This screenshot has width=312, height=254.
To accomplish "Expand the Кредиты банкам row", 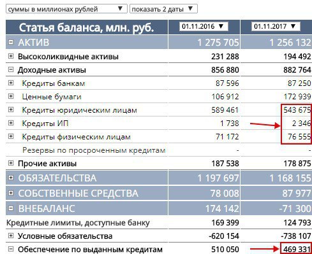I will pyautogui.click(x=11, y=83).
